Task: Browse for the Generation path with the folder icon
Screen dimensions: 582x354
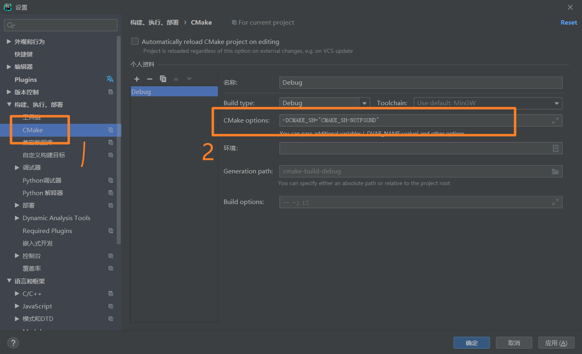Action: (555, 171)
